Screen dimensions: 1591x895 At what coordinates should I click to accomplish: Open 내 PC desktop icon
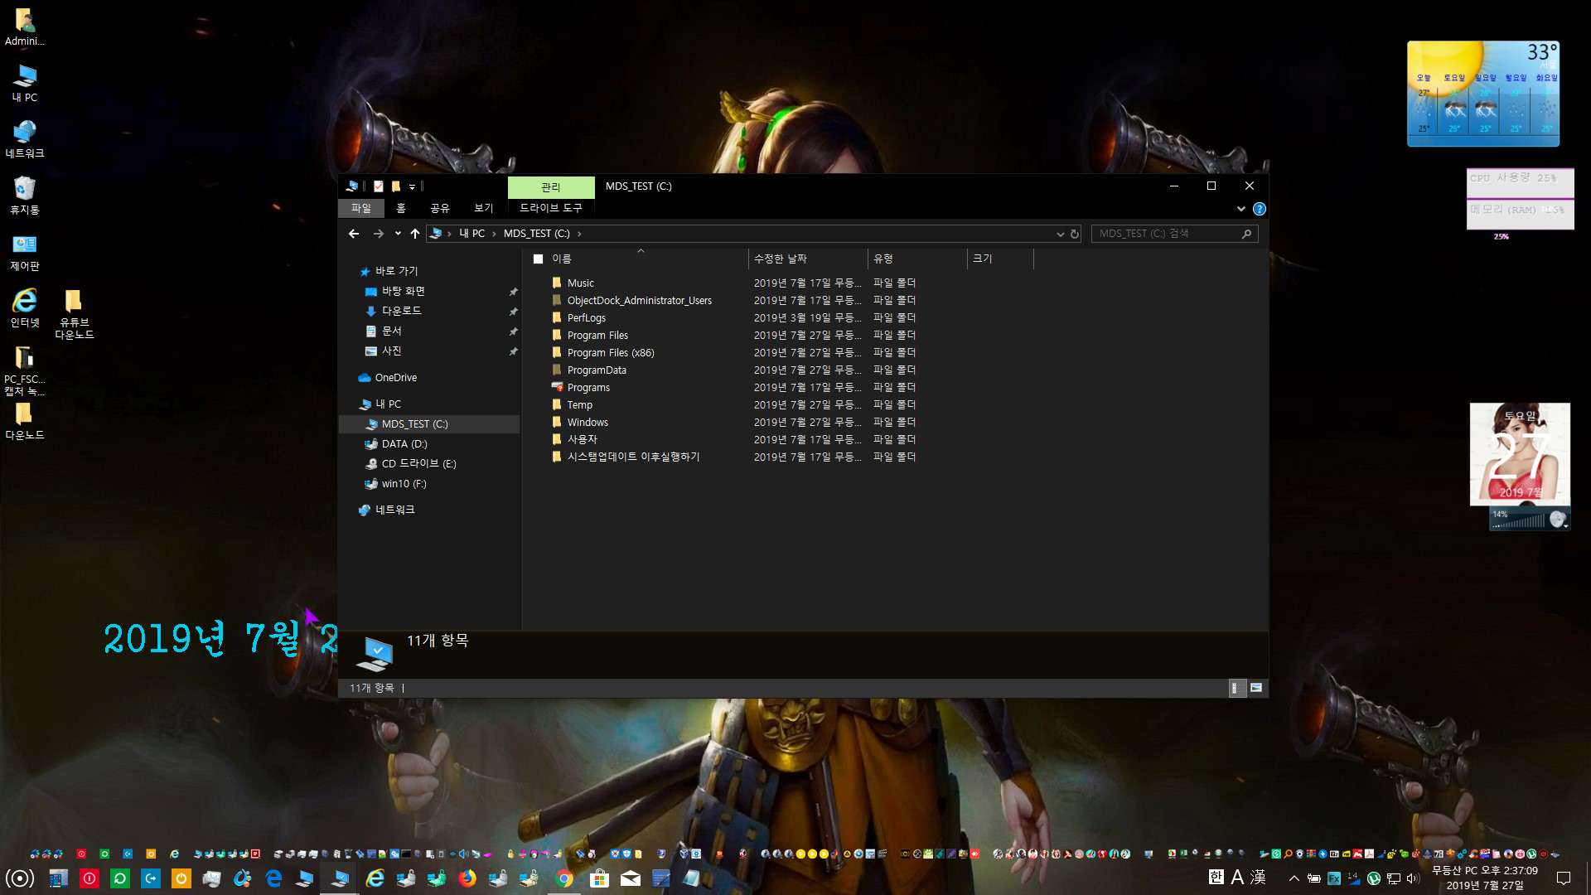(x=25, y=83)
